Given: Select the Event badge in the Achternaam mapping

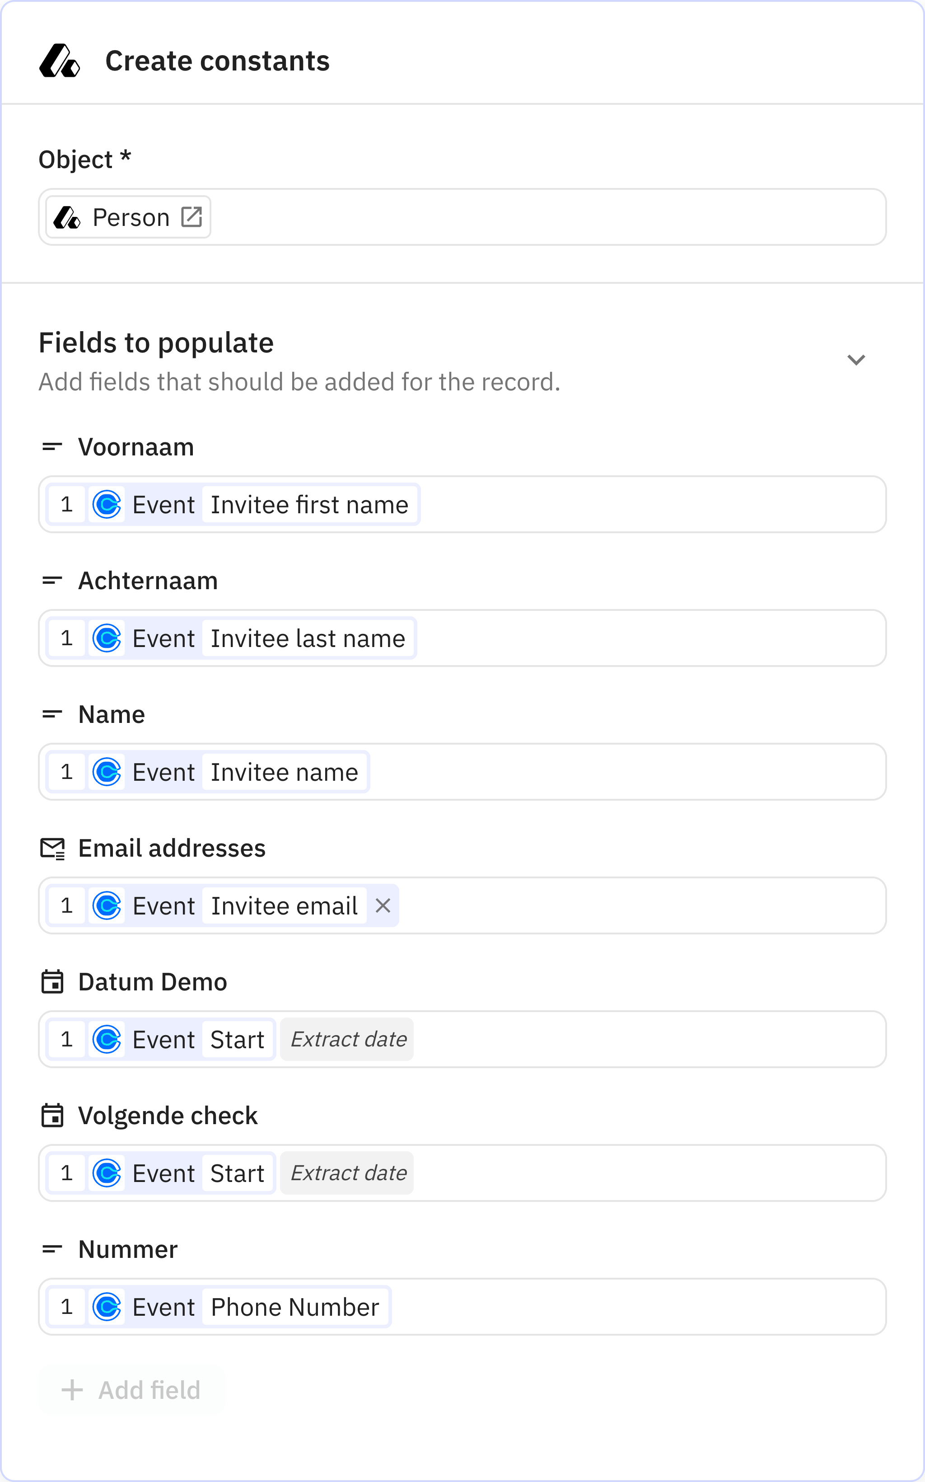Looking at the screenshot, I should (164, 638).
